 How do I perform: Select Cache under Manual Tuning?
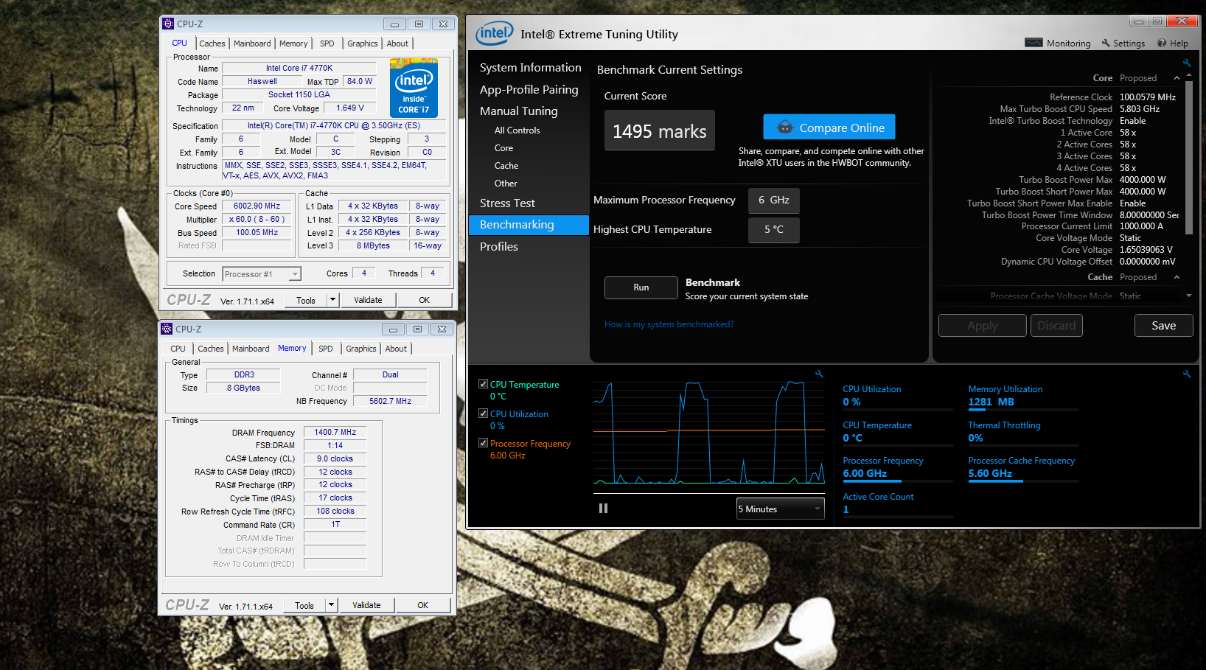pyautogui.click(x=506, y=166)
